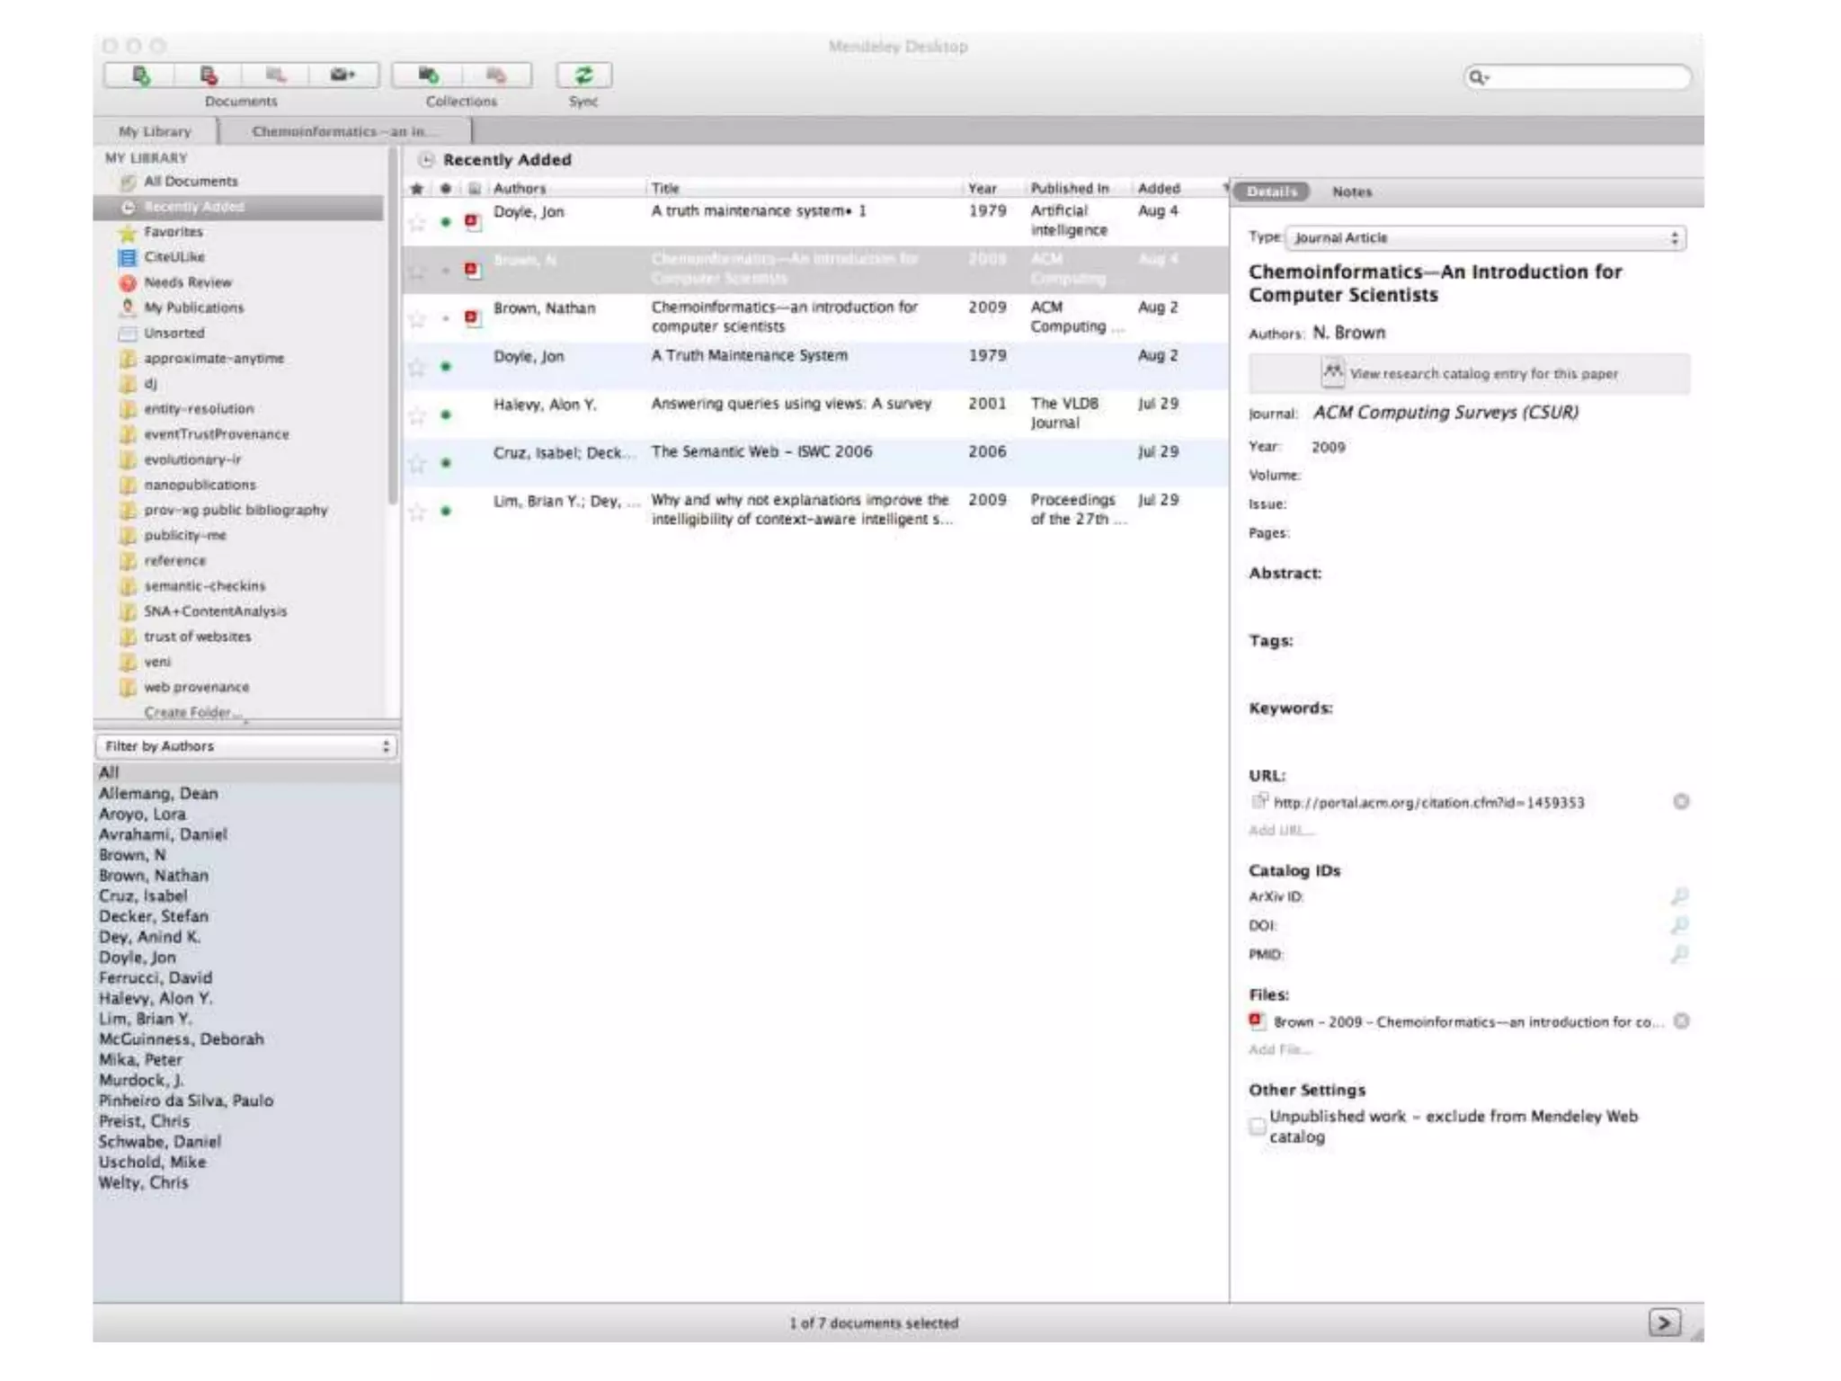Switch to the Notes tab
Screen dimensions: 1841x1381
(1351, 192)
